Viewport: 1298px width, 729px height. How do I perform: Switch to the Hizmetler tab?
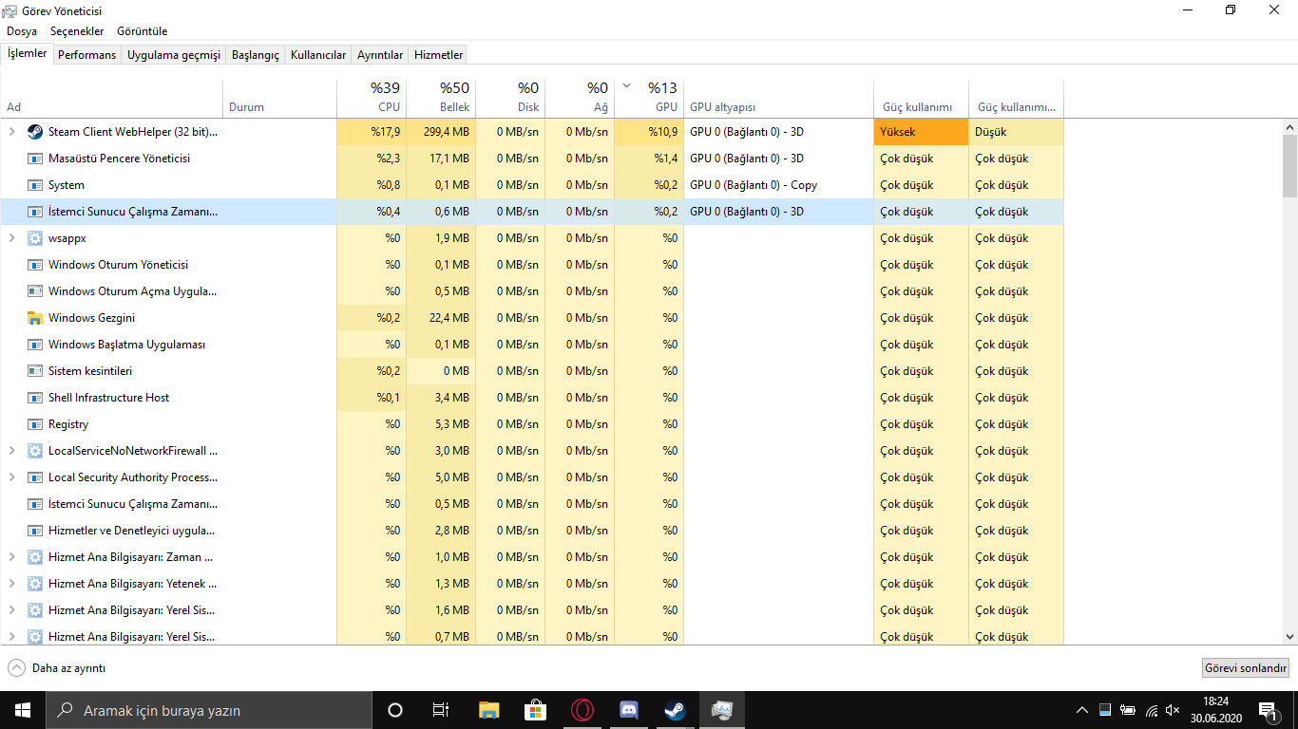tap(439, 55)
